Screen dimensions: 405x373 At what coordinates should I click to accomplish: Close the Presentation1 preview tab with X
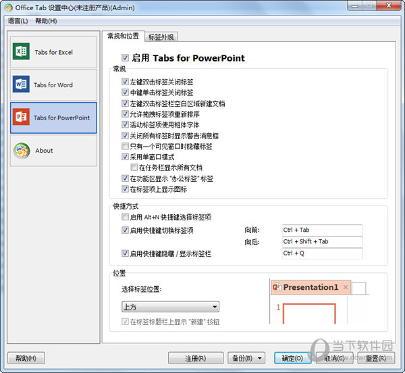click(x=346, y=287)
